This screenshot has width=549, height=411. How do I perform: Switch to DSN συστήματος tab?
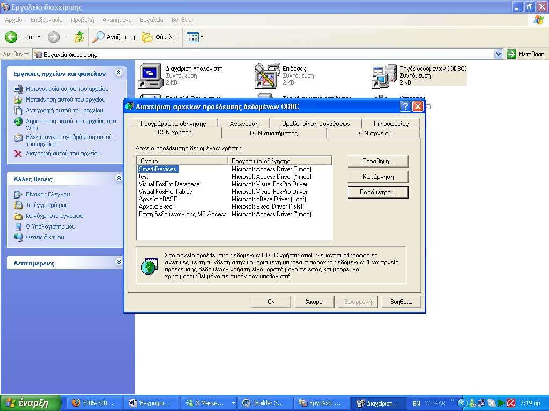point(274,133)
